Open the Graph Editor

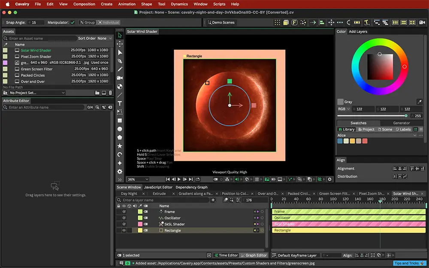(254, 255)
